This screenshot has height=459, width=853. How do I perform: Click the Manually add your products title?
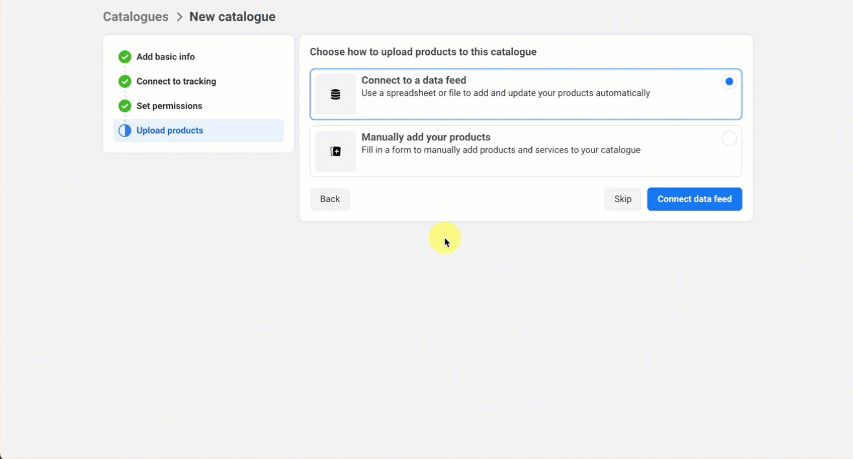426,137
